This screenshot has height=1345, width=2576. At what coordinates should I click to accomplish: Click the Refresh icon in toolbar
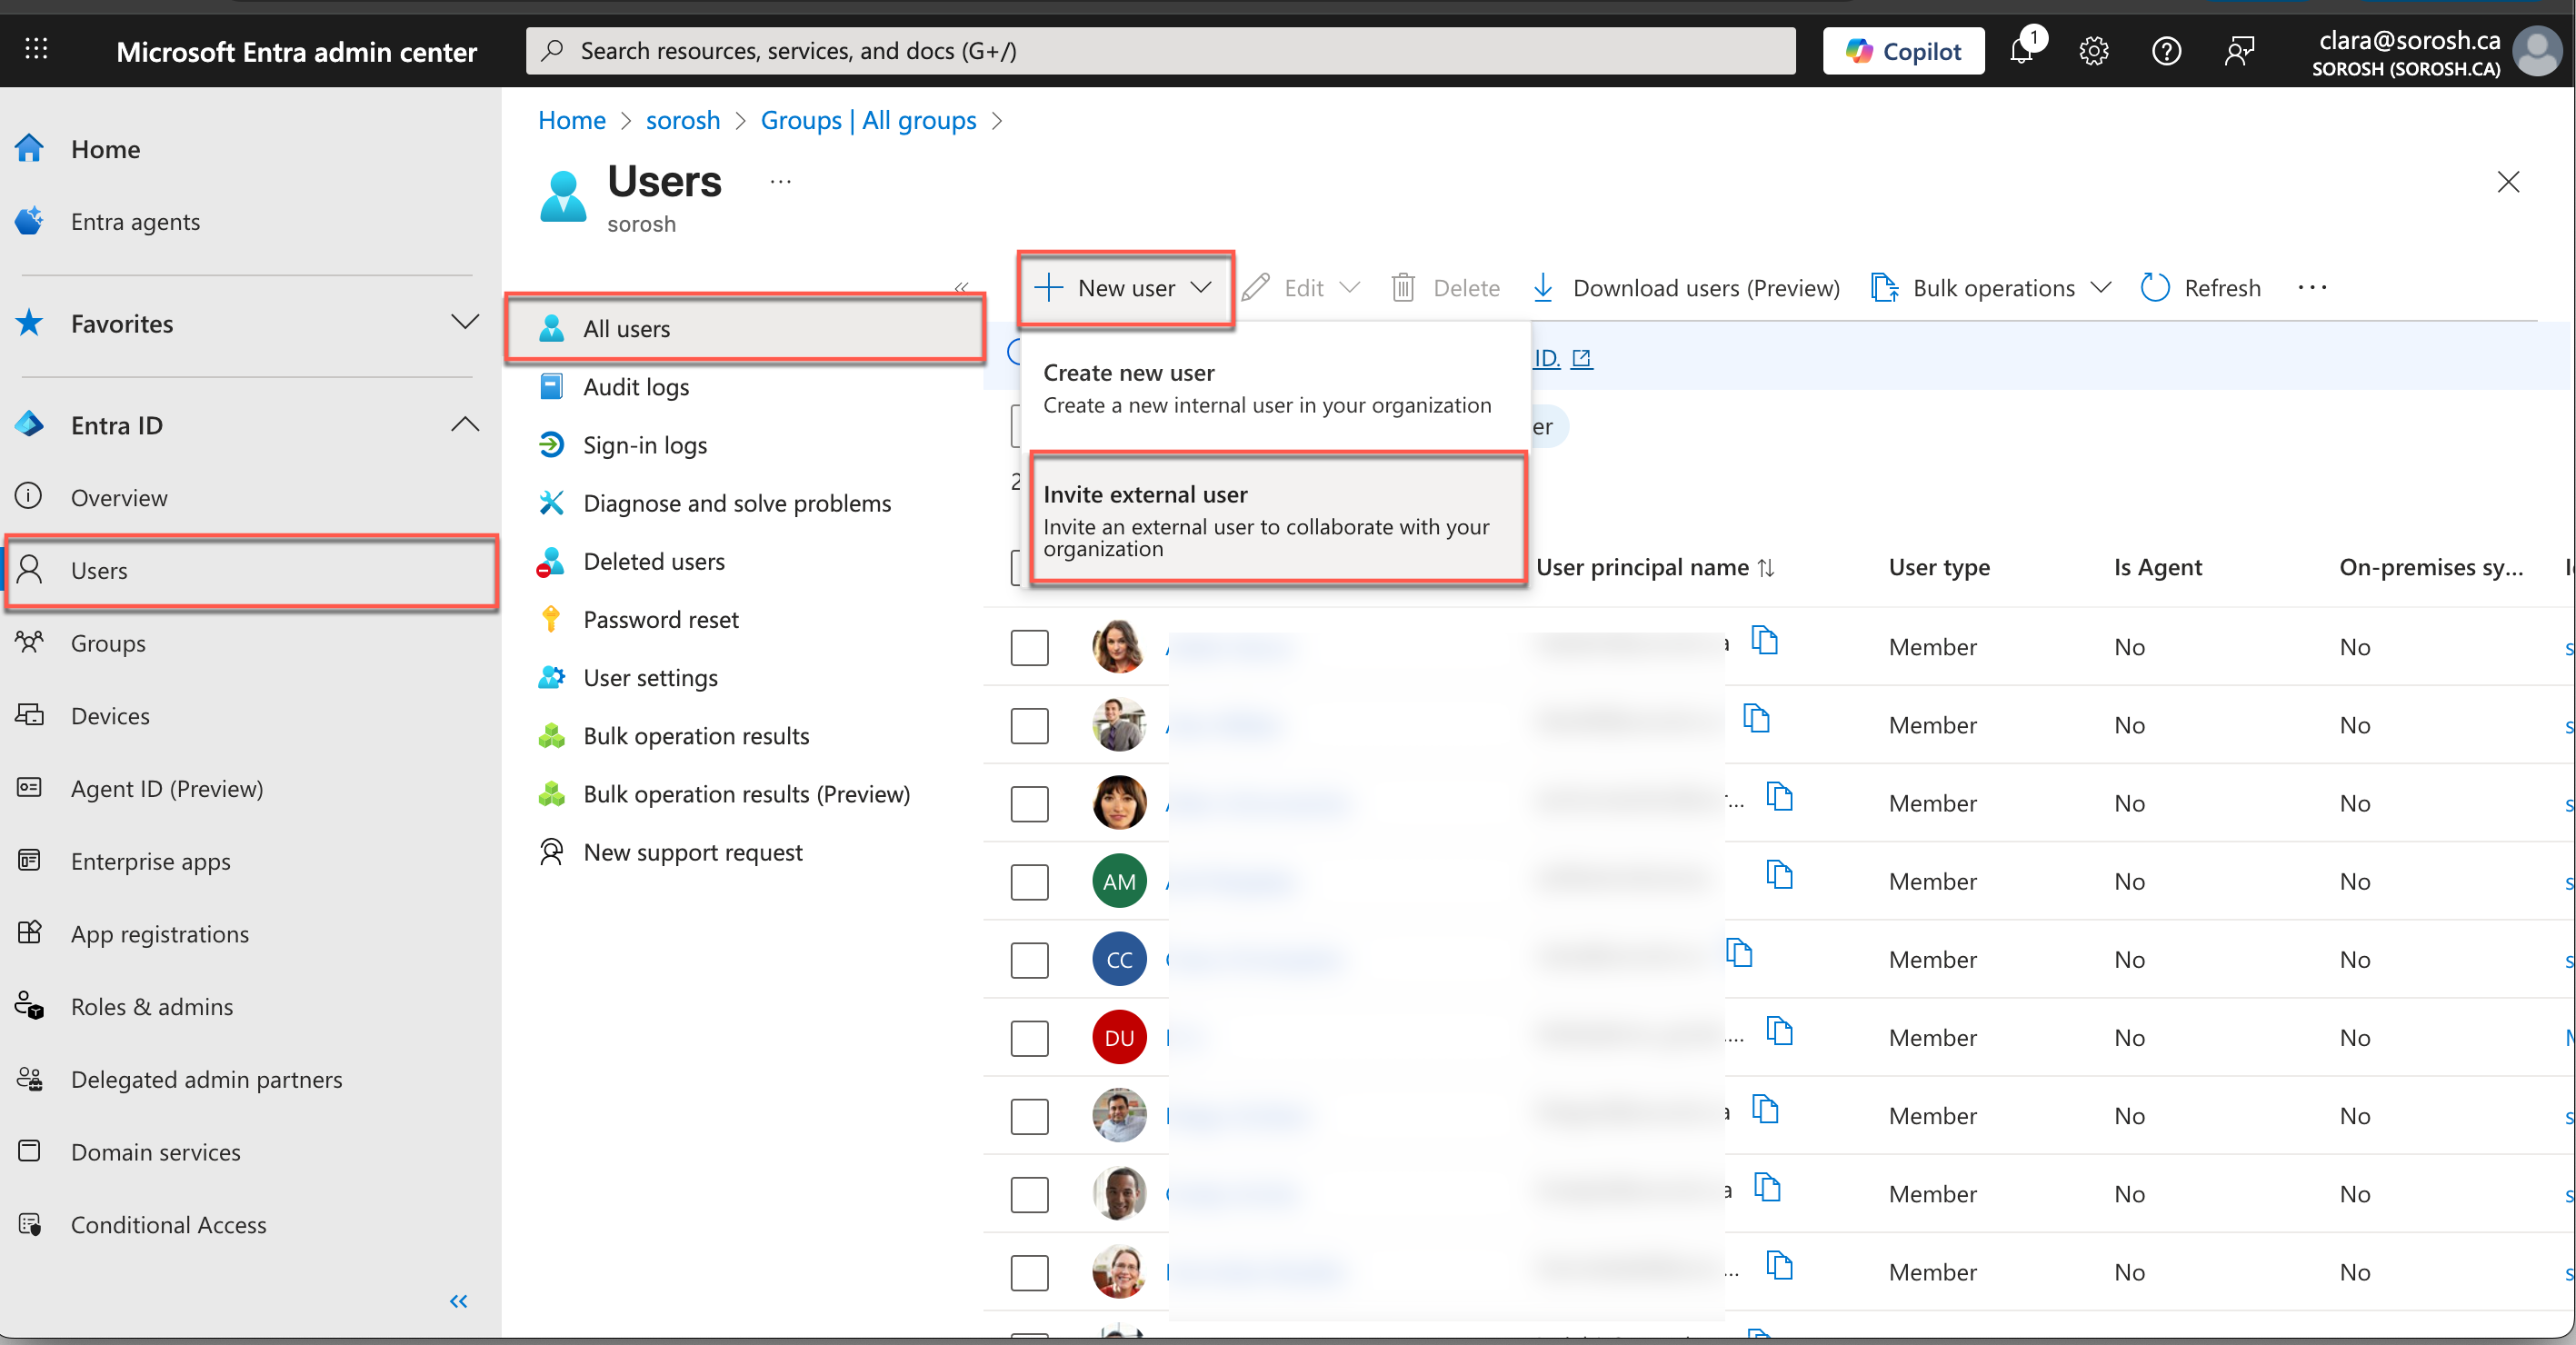pyautogui.click(x=2155, y=288)
